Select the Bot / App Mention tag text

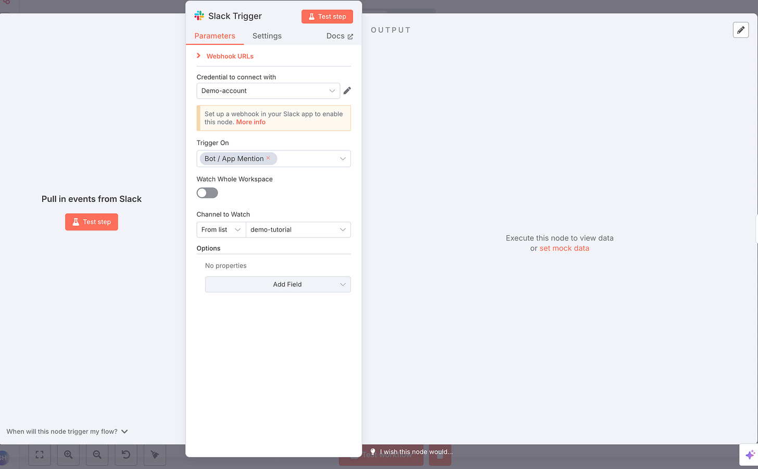click(234, 159)
